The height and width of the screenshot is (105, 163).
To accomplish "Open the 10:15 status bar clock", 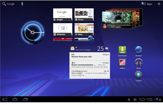I will [x=146, y=100].
